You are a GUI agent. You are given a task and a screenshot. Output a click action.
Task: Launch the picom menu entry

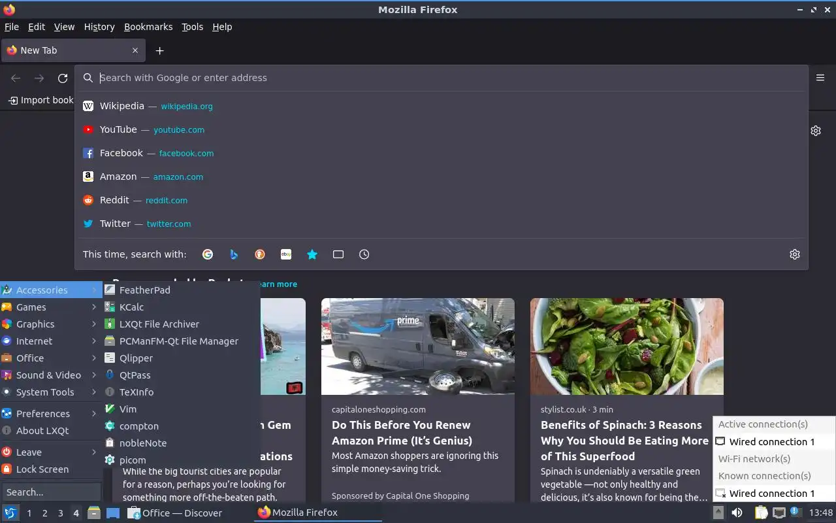[x=181, y=460]
